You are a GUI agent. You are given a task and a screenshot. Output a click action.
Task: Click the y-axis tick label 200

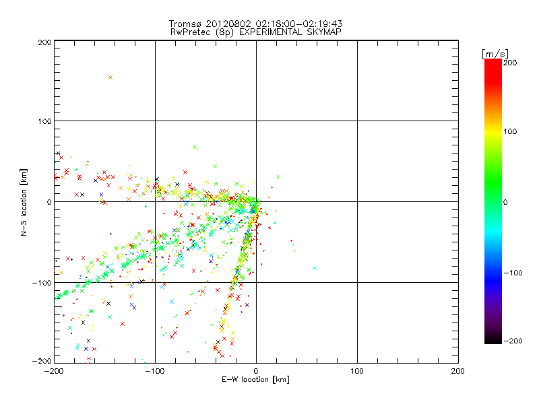point(44,42)
